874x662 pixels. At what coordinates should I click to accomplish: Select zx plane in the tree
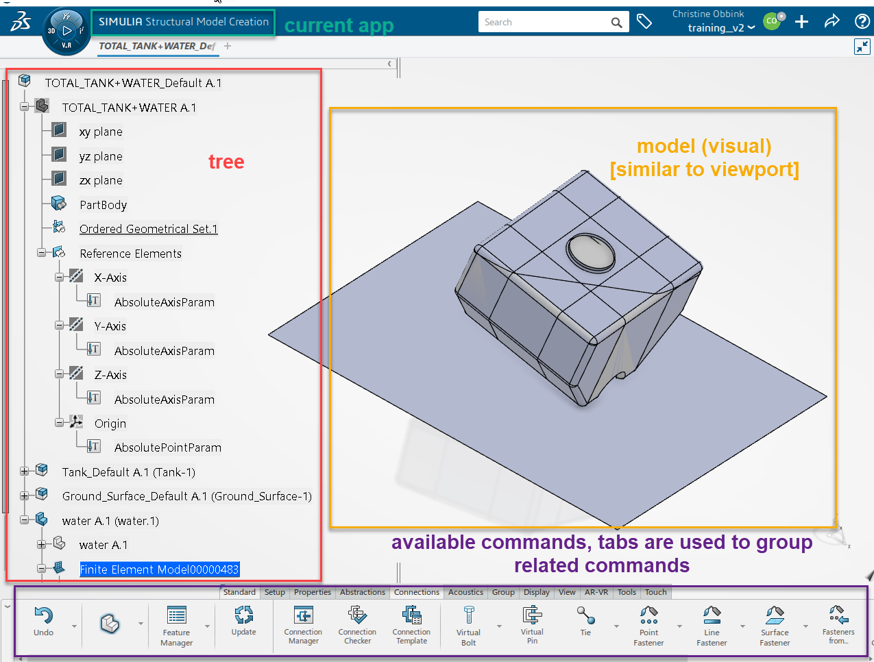click(101, 180)
